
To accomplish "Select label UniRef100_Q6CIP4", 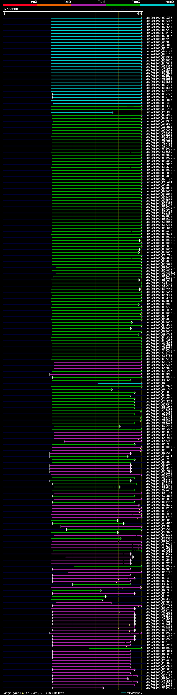I will (x=159, y=450).
